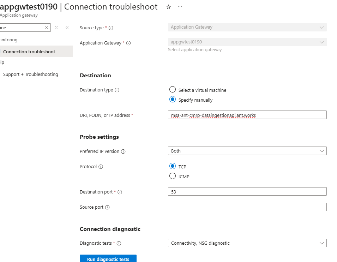Choose the Select a virtual machine option
Viewport: 337px width, 262px height.
(x=173, y=90)
